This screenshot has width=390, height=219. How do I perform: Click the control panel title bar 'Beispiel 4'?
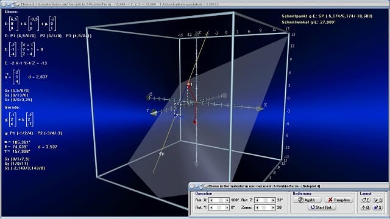264,186
